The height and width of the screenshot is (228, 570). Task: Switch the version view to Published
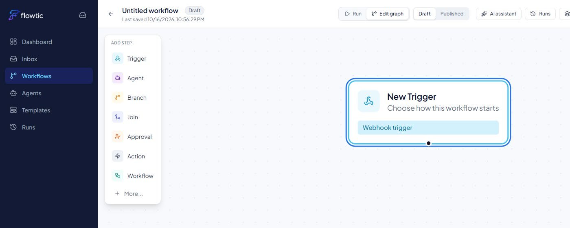452,14
